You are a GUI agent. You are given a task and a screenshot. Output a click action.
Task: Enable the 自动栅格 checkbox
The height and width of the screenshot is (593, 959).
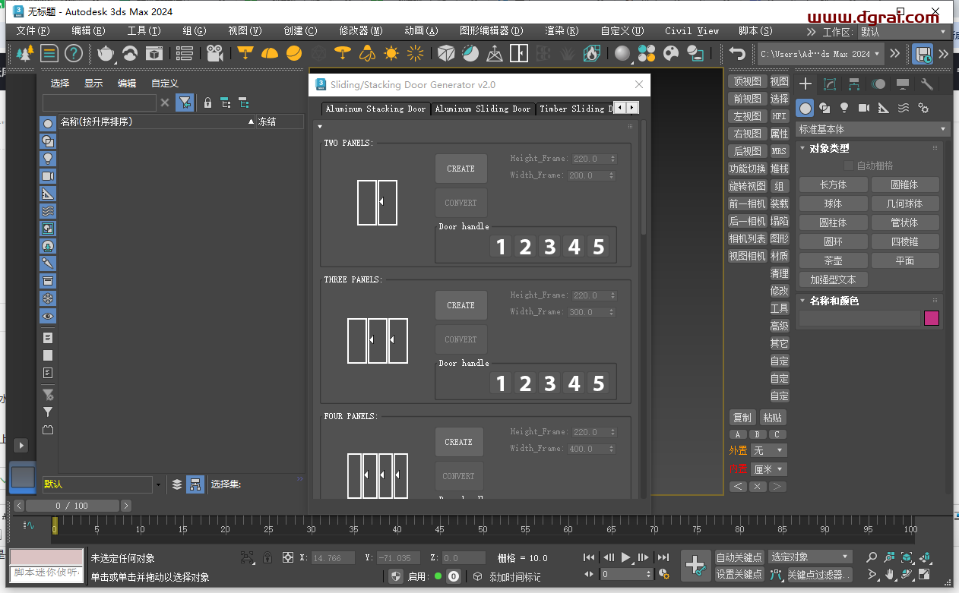[x=849, y=166]
